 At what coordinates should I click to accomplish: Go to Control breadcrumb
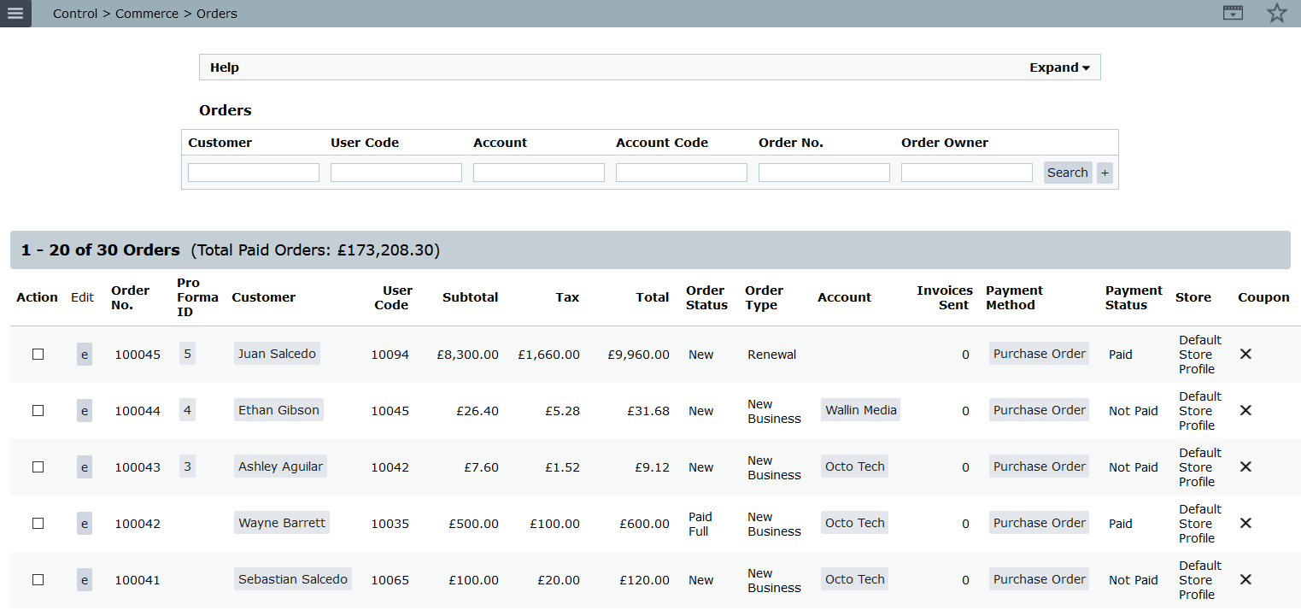click(75, 14)
